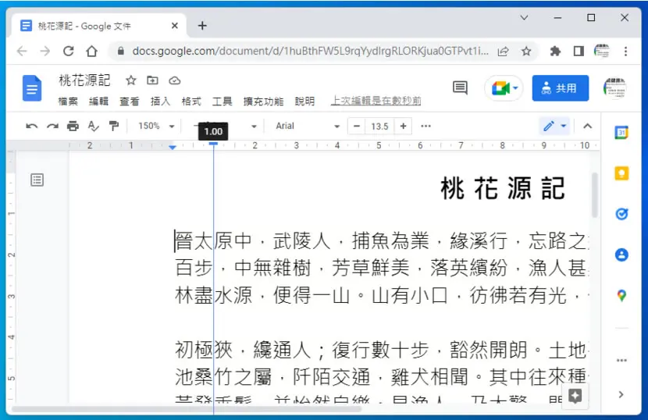
Task: Open Google Tasks side panel icon
Action: 621,214
